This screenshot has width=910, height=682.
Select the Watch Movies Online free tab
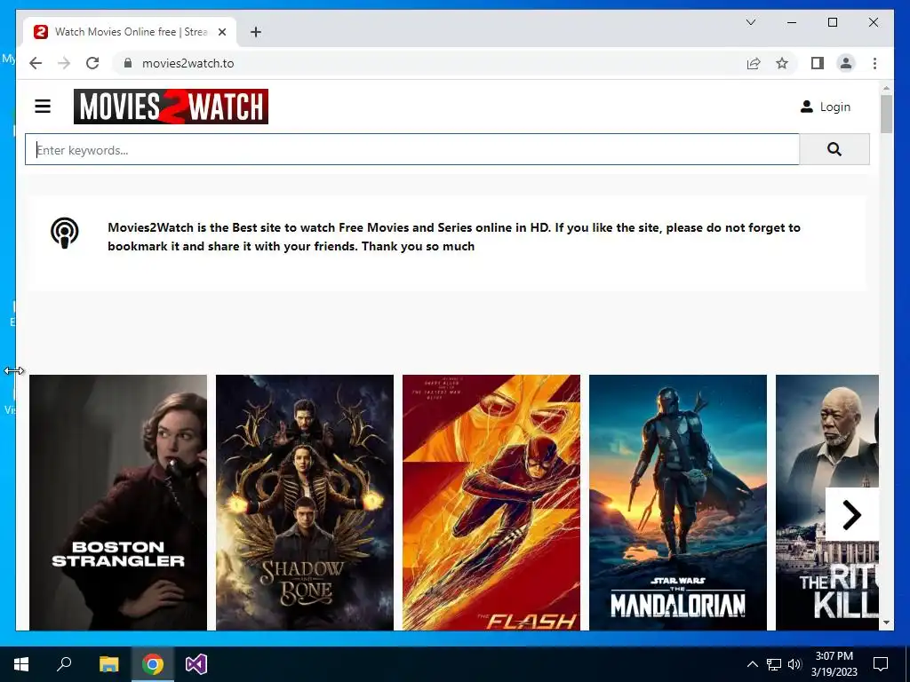point(130,32)
